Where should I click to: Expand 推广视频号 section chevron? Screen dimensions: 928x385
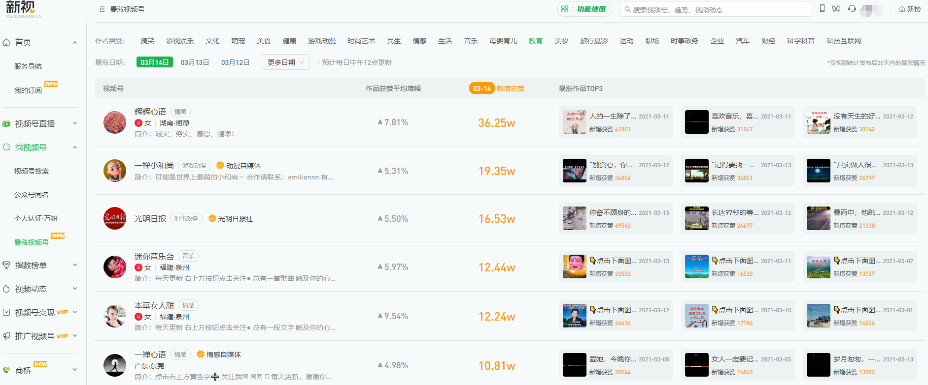(x=75, y=336)
